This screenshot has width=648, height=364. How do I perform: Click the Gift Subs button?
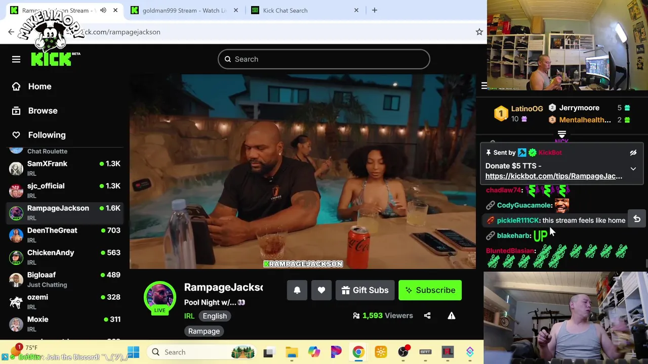coord(365,290)
